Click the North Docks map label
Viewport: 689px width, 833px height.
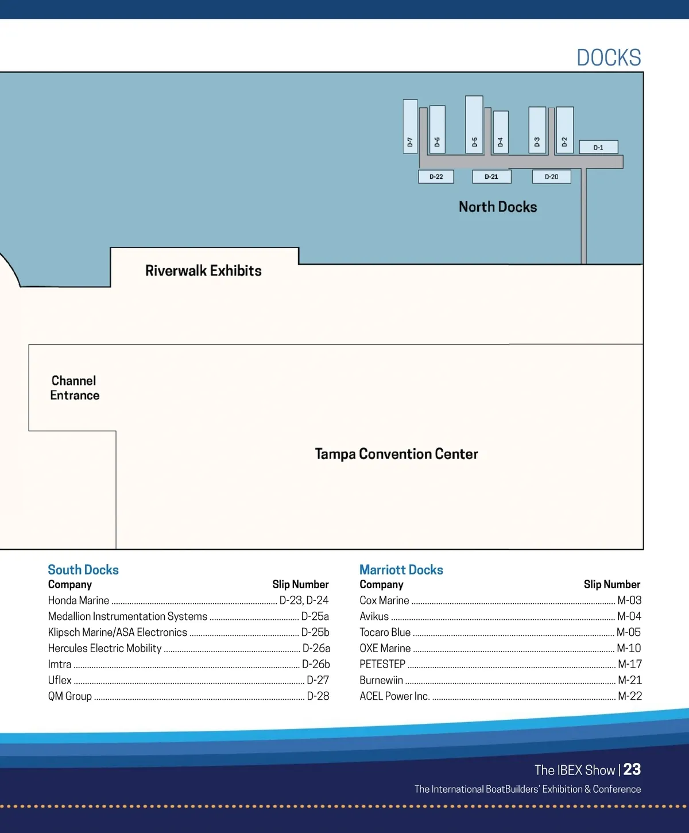click(498, 207)
